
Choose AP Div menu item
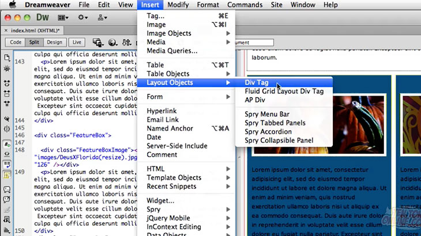coord(284,100)
